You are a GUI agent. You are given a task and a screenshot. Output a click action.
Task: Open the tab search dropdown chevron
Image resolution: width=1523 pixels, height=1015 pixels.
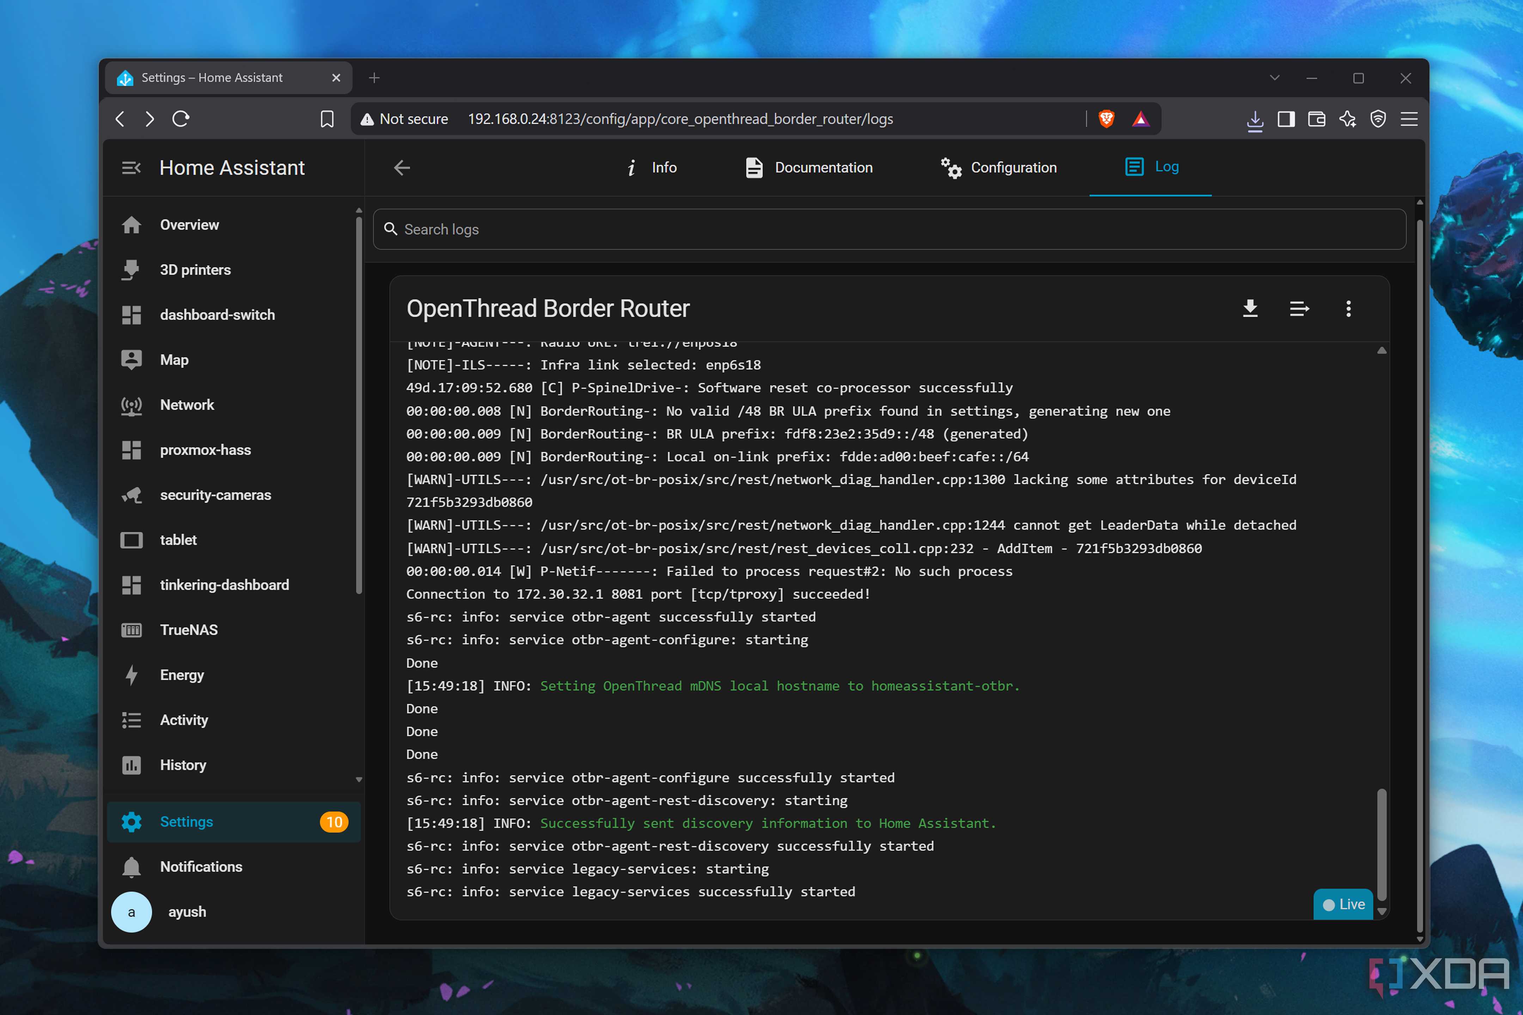[1274, 78]
